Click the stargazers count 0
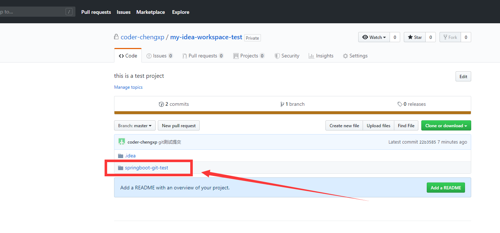The height and width of the screenshot is (233, 500). click(430, 37)
